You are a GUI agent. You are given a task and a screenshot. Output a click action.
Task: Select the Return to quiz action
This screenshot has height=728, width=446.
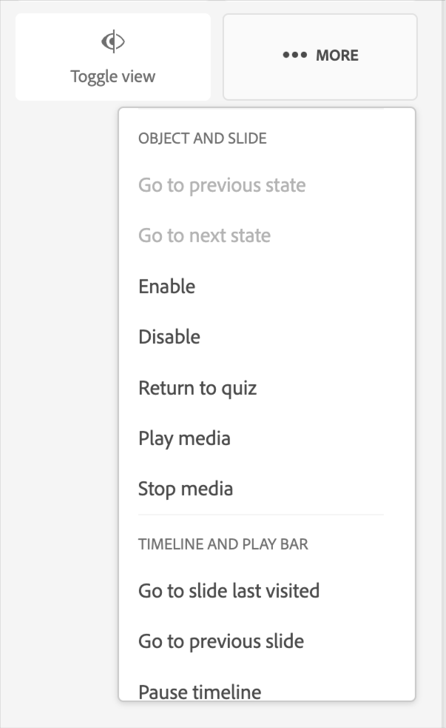(197, 387)
